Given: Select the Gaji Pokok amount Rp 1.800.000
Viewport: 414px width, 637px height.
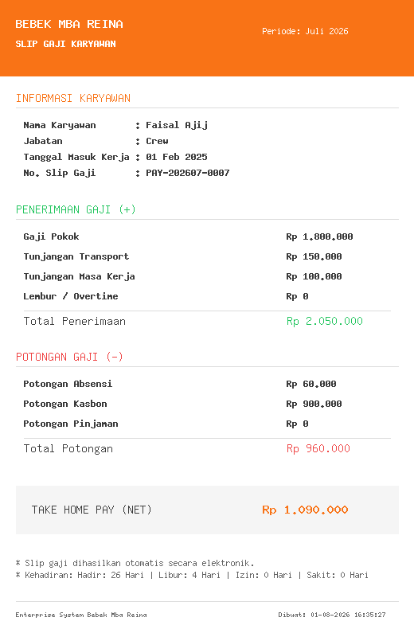Looking at the screenshot, I should 320,236.
